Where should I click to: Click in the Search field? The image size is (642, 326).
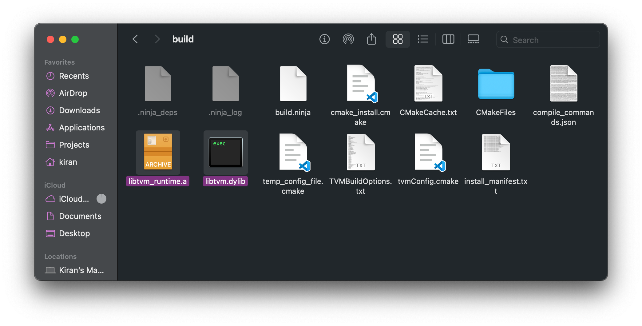548,40
